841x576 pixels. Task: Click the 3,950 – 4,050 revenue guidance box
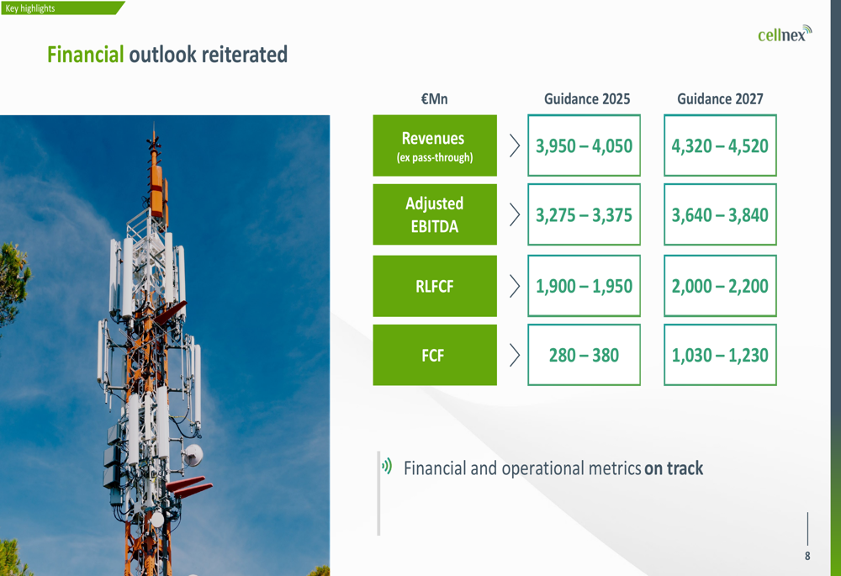point(584,145)
